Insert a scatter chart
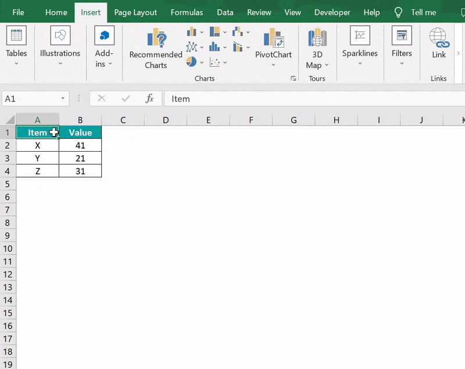This screenshot has height=369, width=465. [x=214, y=62]
